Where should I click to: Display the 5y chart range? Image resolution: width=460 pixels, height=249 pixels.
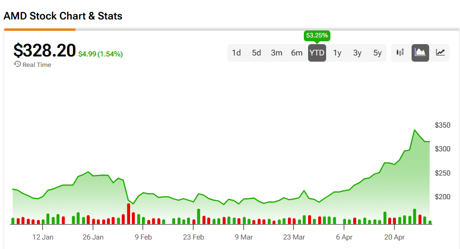(x=377, y=53)
